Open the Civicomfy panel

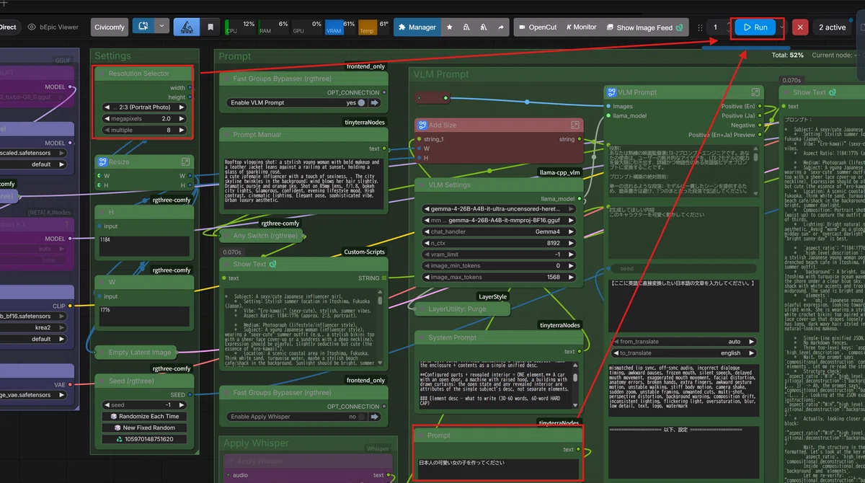click(x=110, y=27)
